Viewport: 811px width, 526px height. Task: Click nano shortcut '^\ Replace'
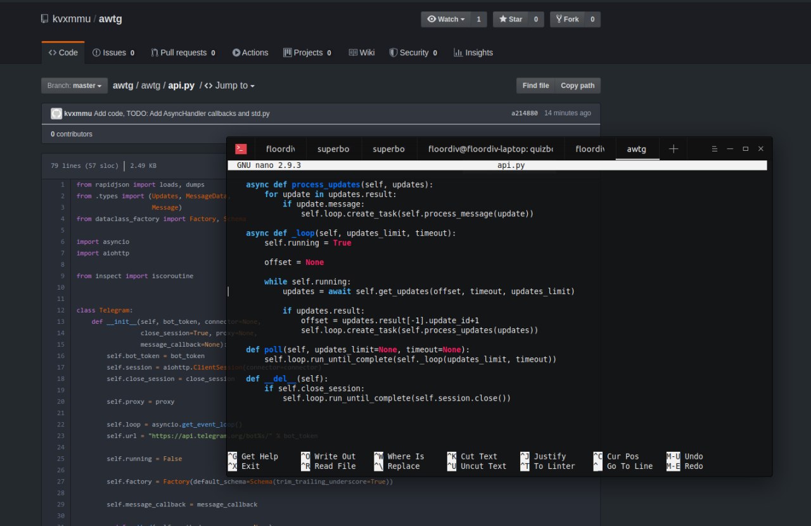coord(397,466)
